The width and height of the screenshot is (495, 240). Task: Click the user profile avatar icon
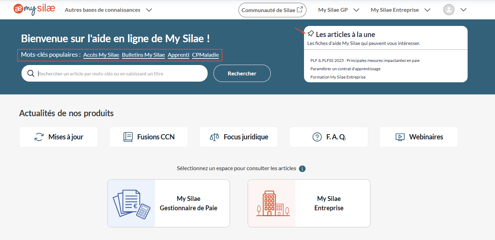click(449, 10)
